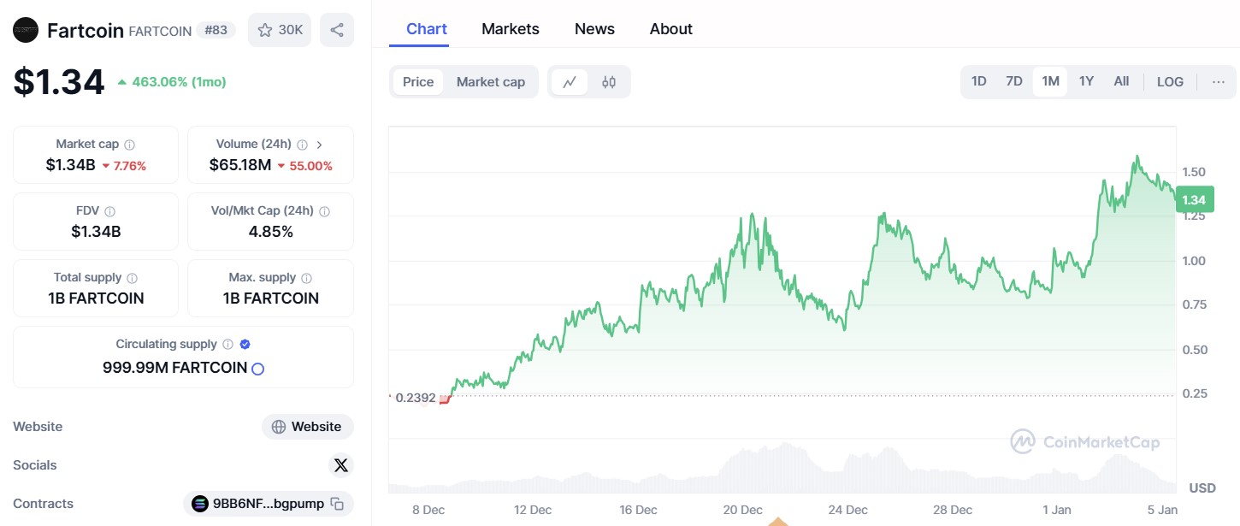1240x526 pixels.
Task: Click Vol/Mkt Cap info icon
Action: (x=324, y=211)
